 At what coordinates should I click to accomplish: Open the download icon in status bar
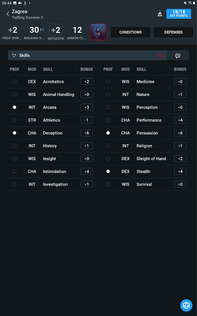point(25,3)
